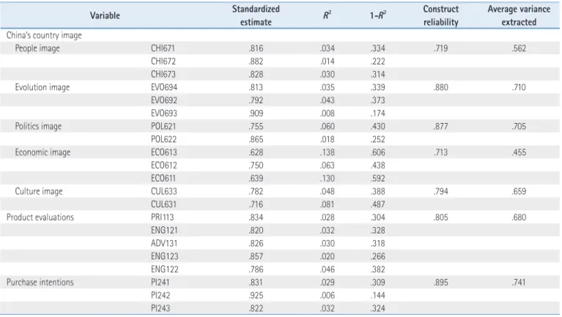The image size is (562, 317).
Task: Click the .816 estimate for CHI671
Action: 256,48
